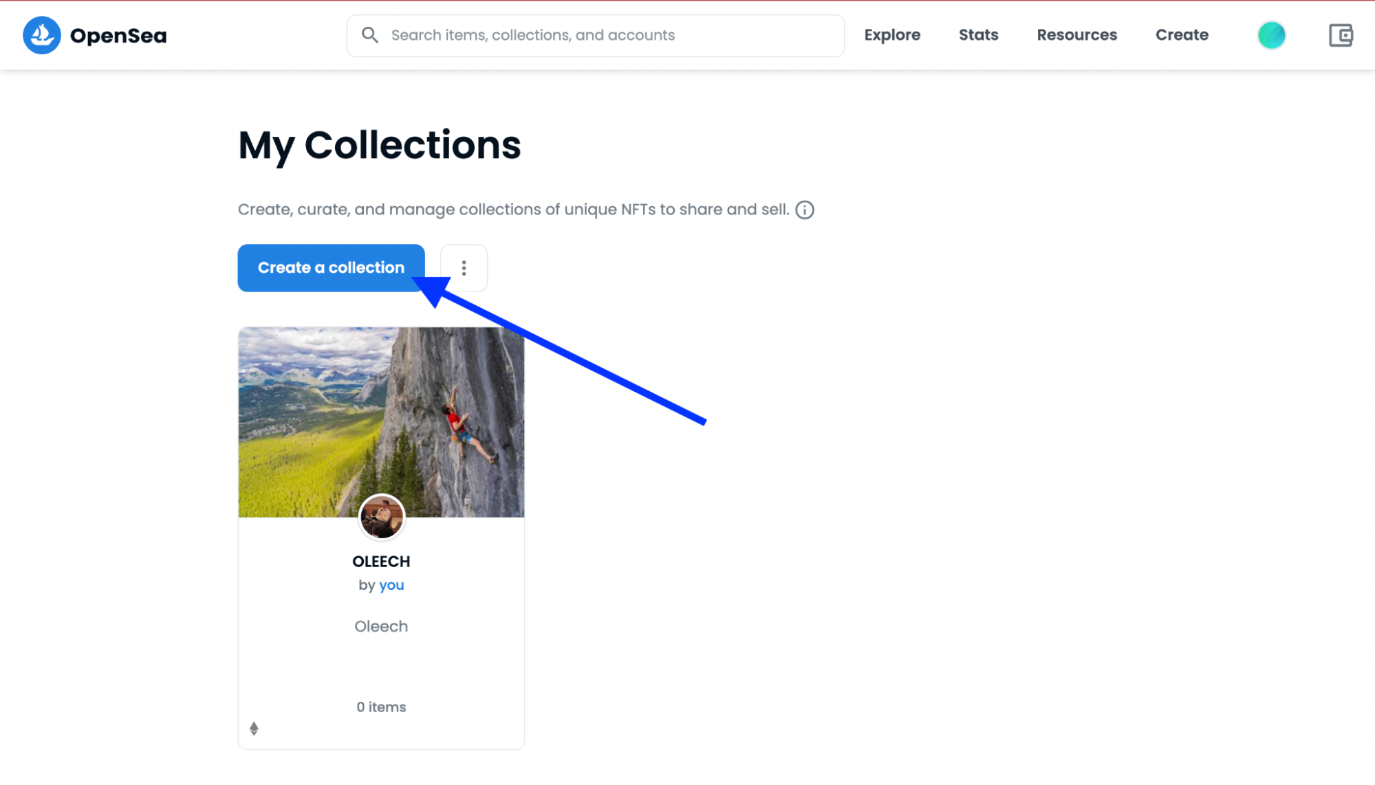Click the Resources navigation dropdown
Image resolution: width=1375 pixels, height=785 pixels.
coord(1076,35)
